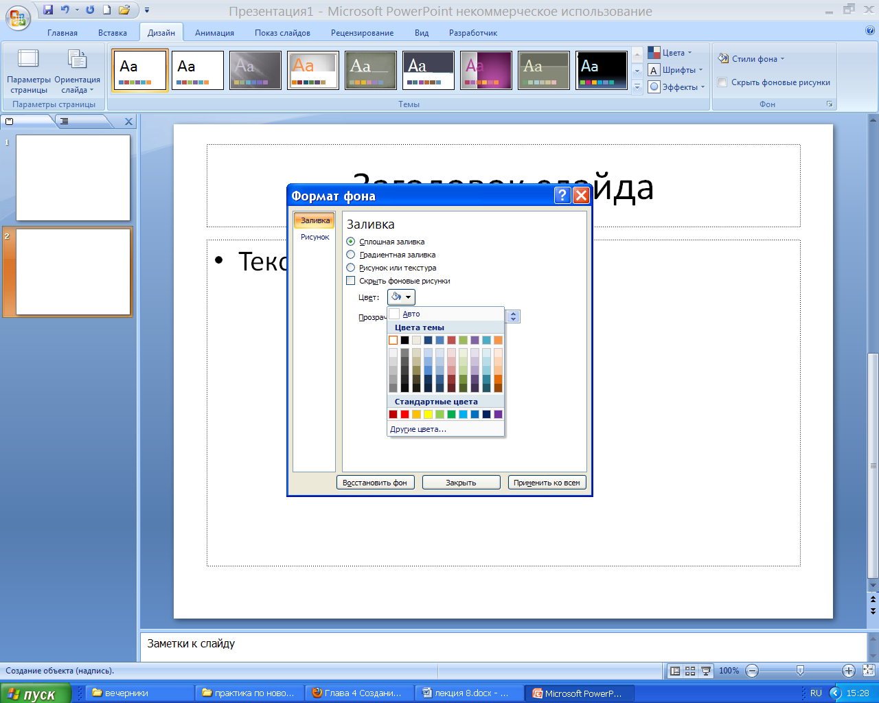Screen dimensions: 879x703
Task: Switch to Slide Sorter view
Action: point(690,671)
